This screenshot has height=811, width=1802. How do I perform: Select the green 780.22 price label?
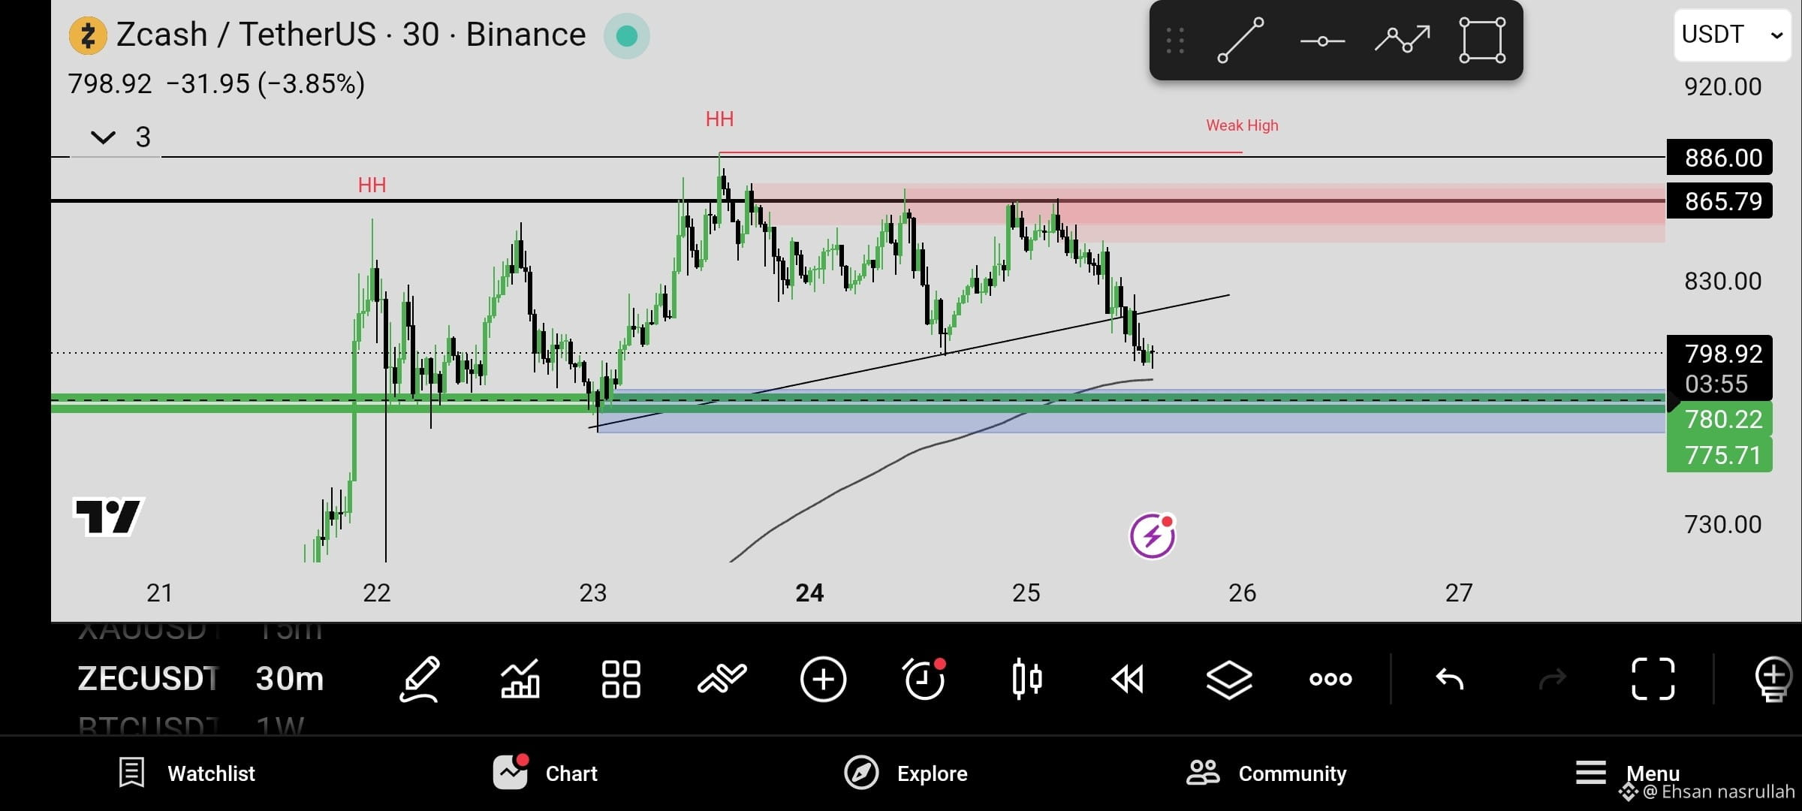pos(1719,419)
